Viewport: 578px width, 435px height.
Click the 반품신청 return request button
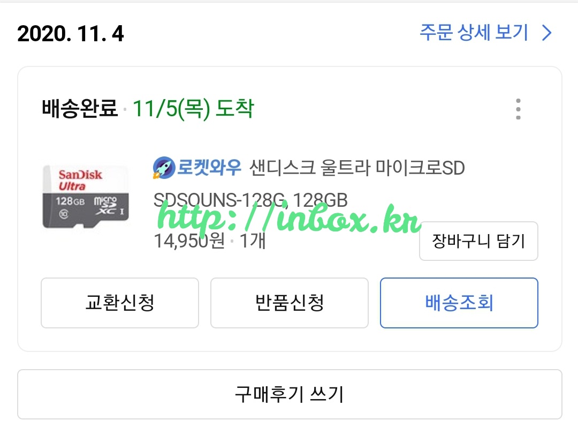pos(290,303)
